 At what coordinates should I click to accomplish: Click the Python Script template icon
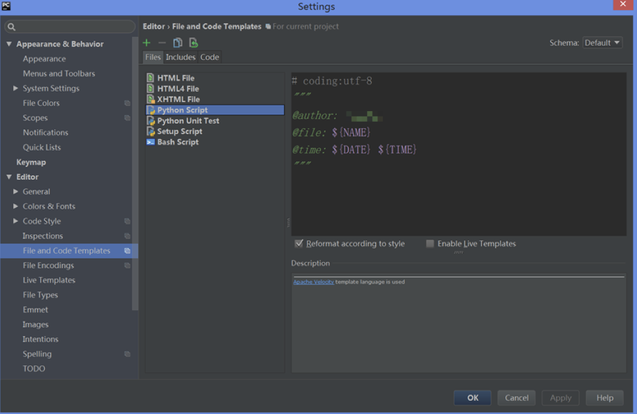click(151, 110)
